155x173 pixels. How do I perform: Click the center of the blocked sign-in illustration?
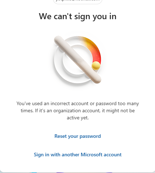coord(78,60)
